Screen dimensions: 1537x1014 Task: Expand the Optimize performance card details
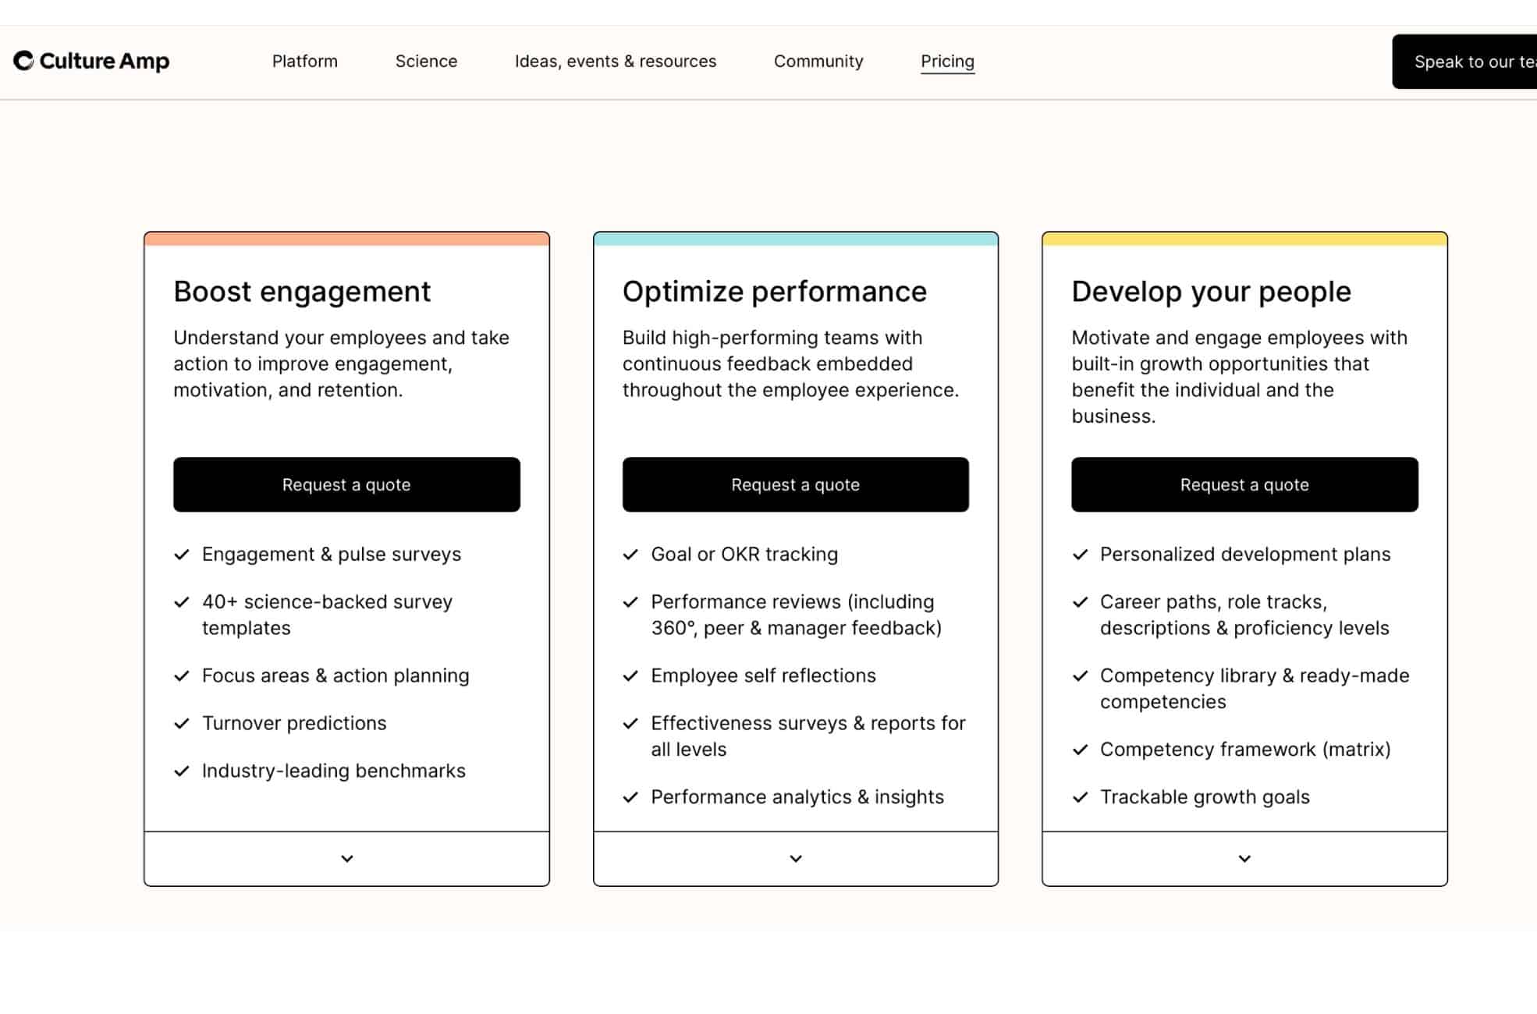tap(795, 859)
